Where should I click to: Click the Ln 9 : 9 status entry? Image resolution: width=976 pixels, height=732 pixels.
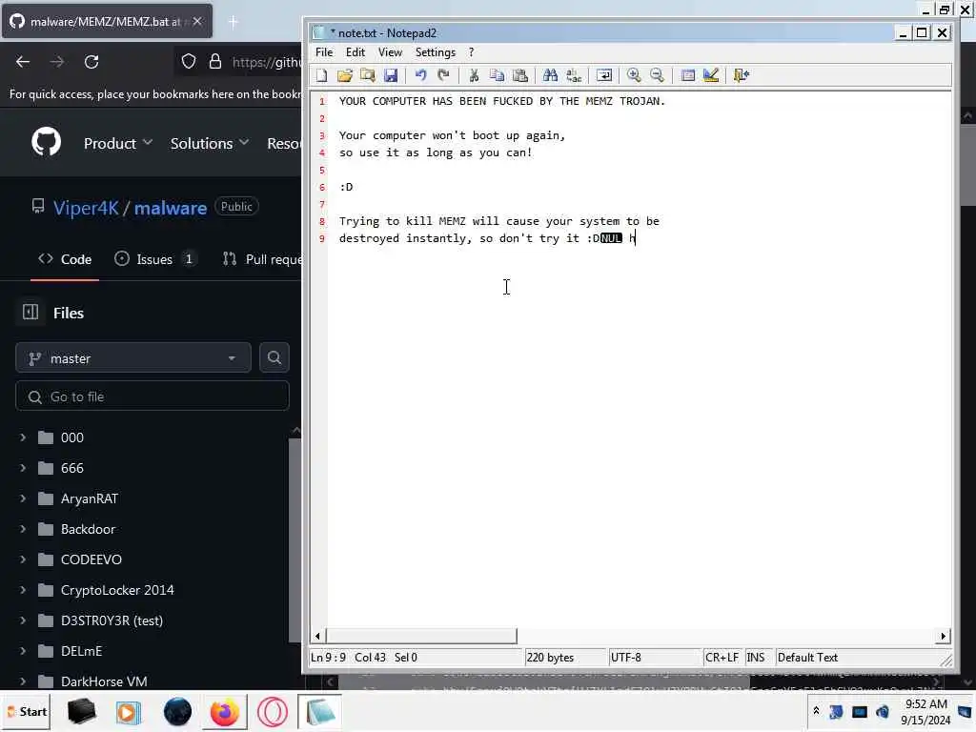click(328, 658)
